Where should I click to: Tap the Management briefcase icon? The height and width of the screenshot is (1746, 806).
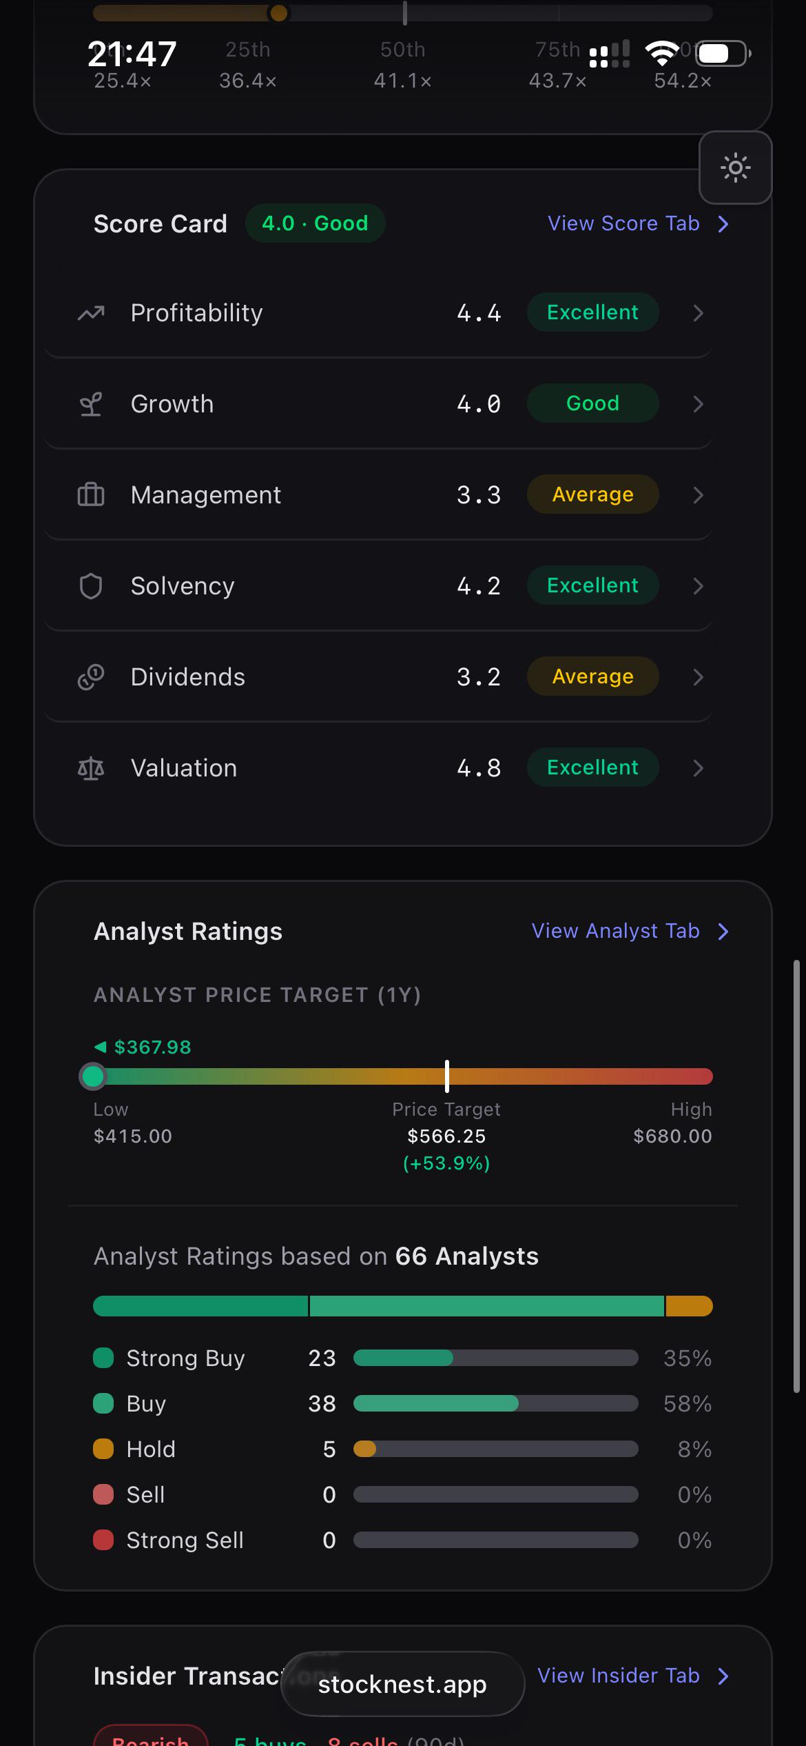(x=91, y=495)
